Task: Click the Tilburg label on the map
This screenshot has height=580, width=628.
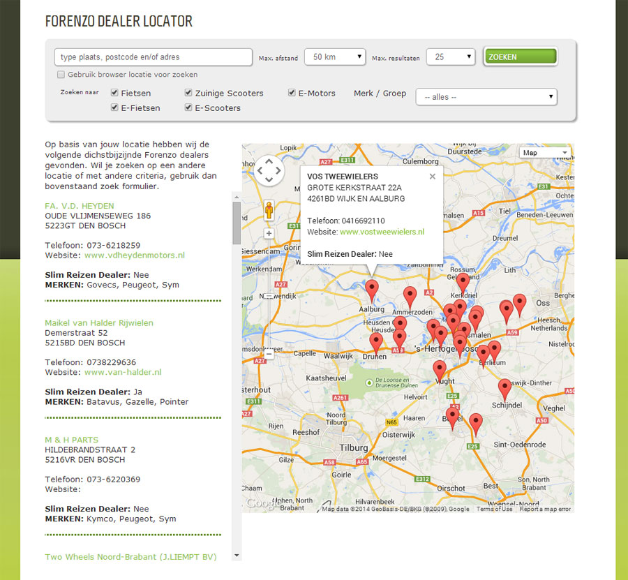Action: click(353, 447)
